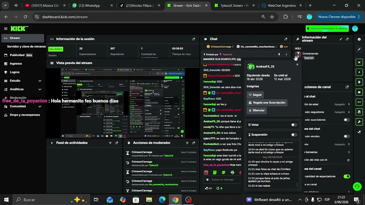The height and width of the screenshot is (205, 365).
Task: Open the Kick hamburger menu
Action: [6, 28]
